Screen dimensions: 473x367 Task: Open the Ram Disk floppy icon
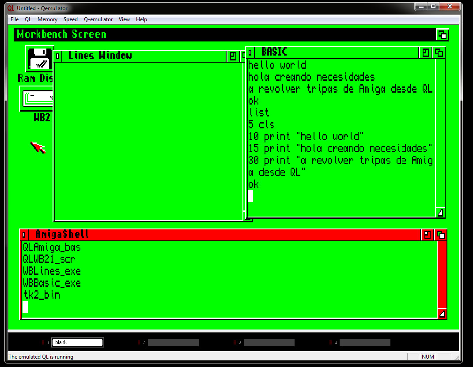[x=39, y=59]
